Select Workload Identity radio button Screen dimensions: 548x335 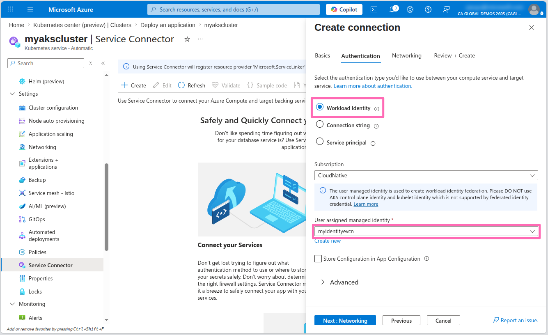point(320,108)
